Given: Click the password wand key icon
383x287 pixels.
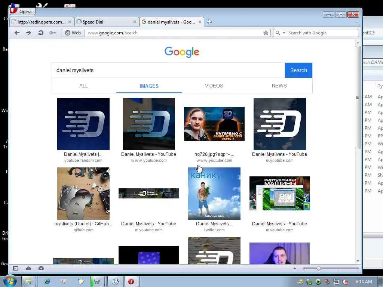Looking at the screenshot, I should [x=52, y=33].
